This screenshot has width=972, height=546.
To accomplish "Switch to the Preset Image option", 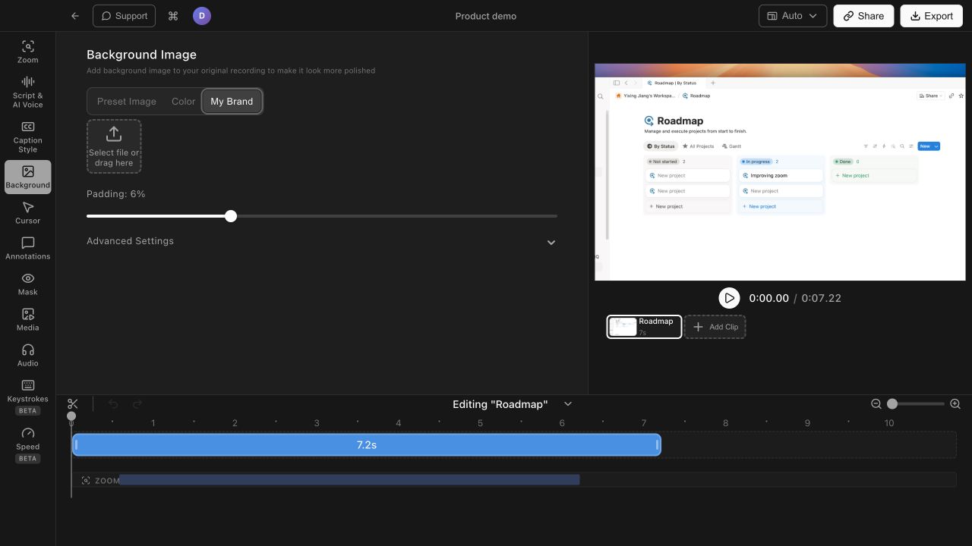I will (x=127, y=102).
